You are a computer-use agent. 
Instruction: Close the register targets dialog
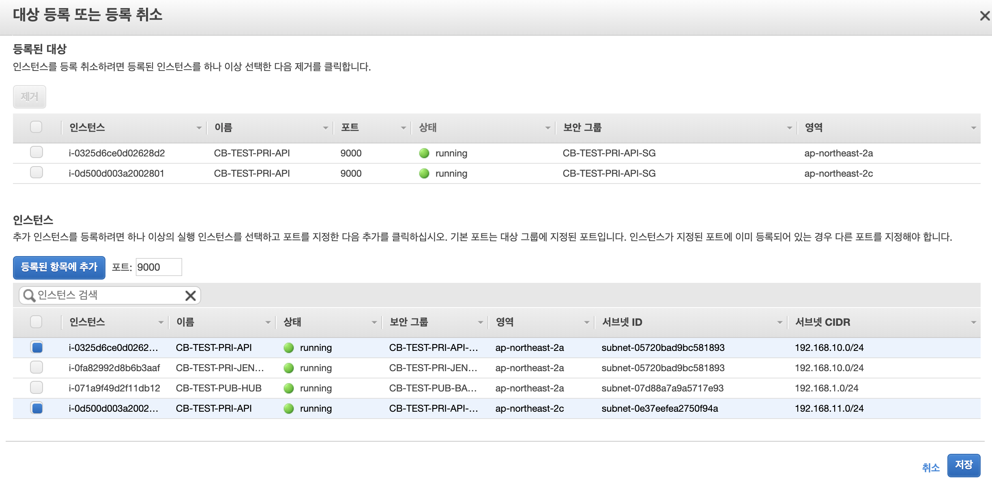[x=984, y=16]
